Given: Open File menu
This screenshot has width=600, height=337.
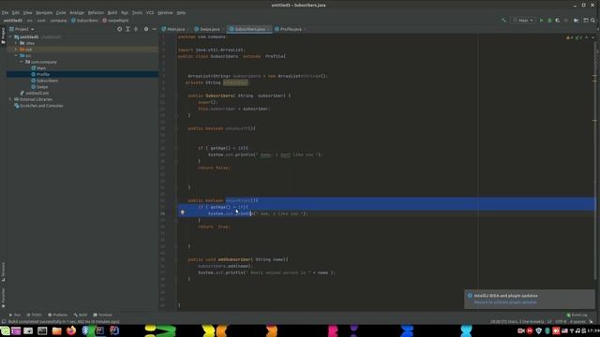Looking at the screenshot, I should click(x=5, y=12).
